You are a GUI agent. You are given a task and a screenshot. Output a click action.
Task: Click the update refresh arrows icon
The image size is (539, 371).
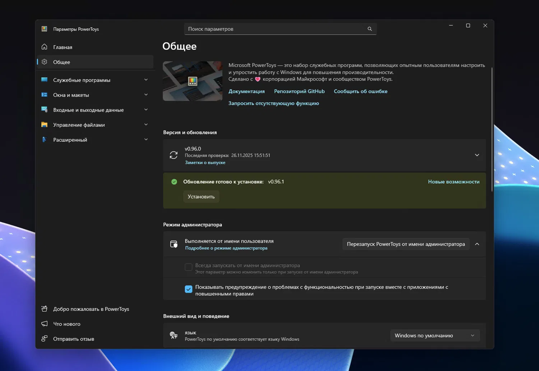tap(174, 155)
